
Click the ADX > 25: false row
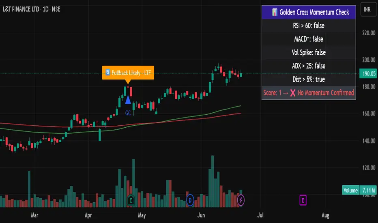[x=309, y=66]
